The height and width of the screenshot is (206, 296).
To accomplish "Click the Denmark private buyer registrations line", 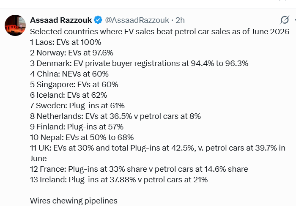I will click(x=139, y=63).
